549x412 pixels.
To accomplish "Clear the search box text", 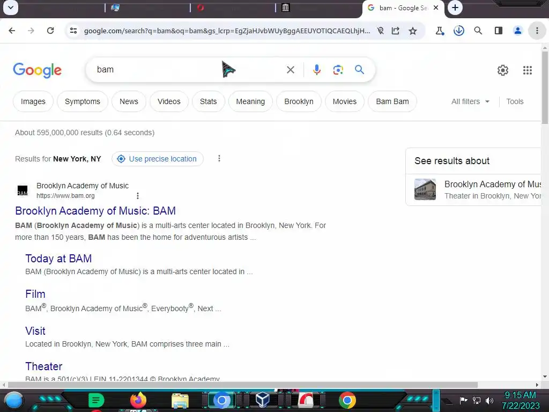I will (x=290, y=70).
